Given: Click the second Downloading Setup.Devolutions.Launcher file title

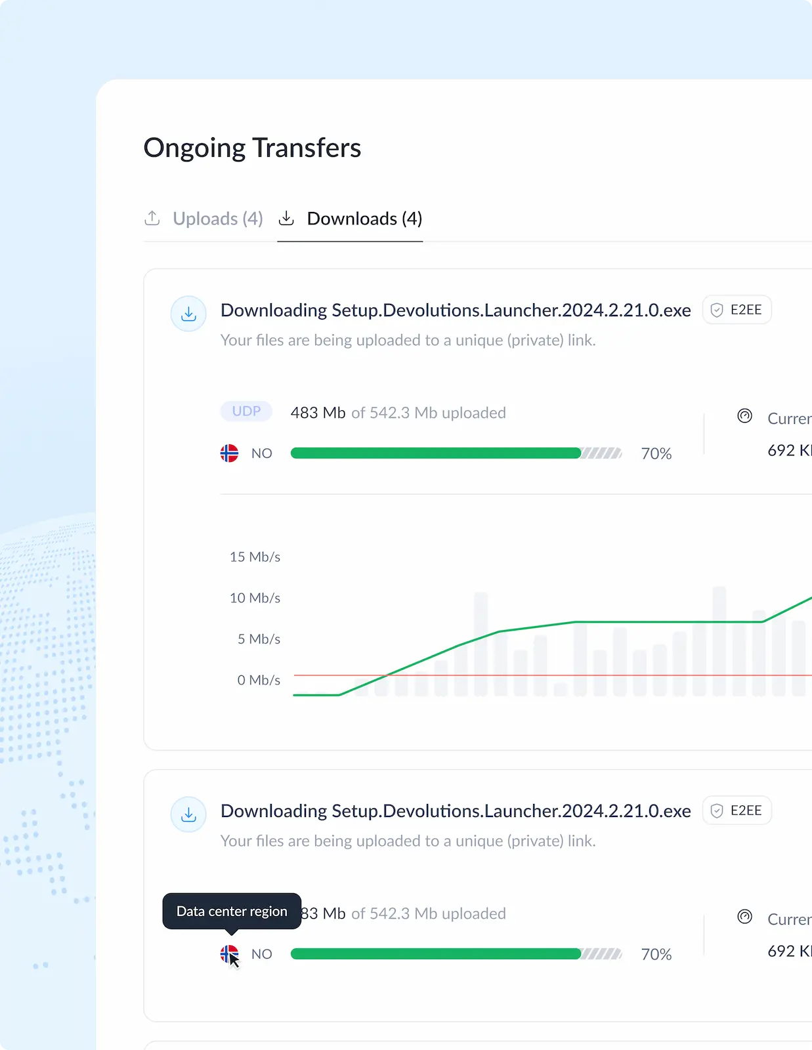Looking at the screenshot, I should [x=456, y=811].
